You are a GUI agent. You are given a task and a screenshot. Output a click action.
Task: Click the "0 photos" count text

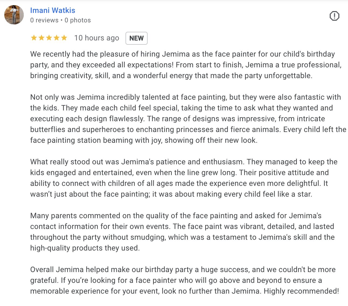coord(78,20)
